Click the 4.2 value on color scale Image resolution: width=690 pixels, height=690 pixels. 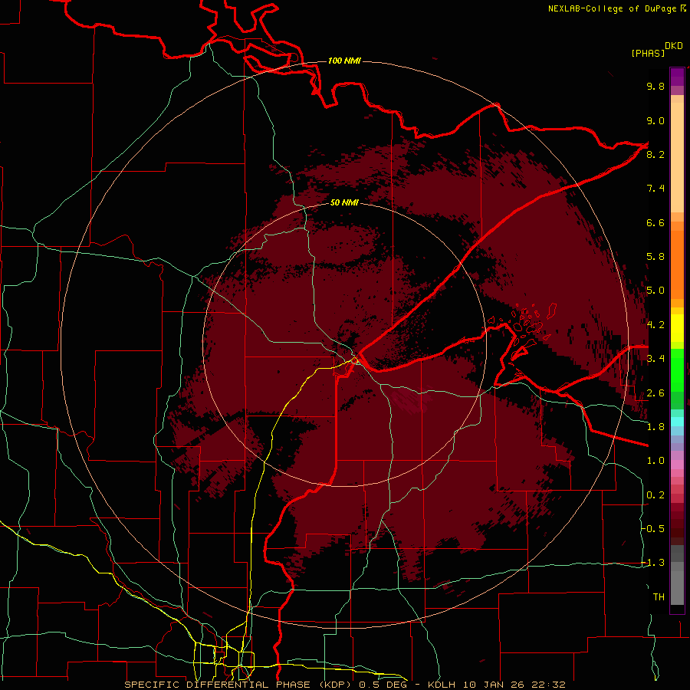655,325
